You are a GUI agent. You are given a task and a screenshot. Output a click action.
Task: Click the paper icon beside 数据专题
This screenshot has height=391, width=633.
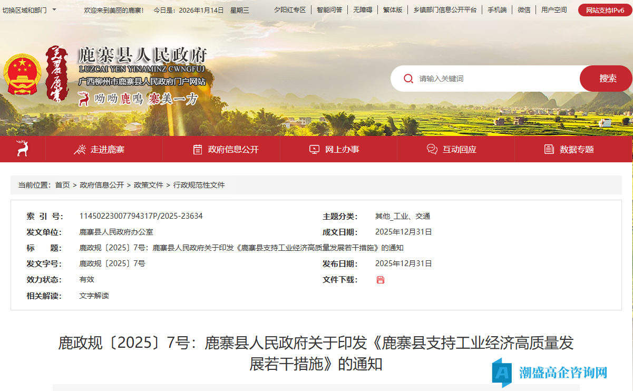pos(549,149)
